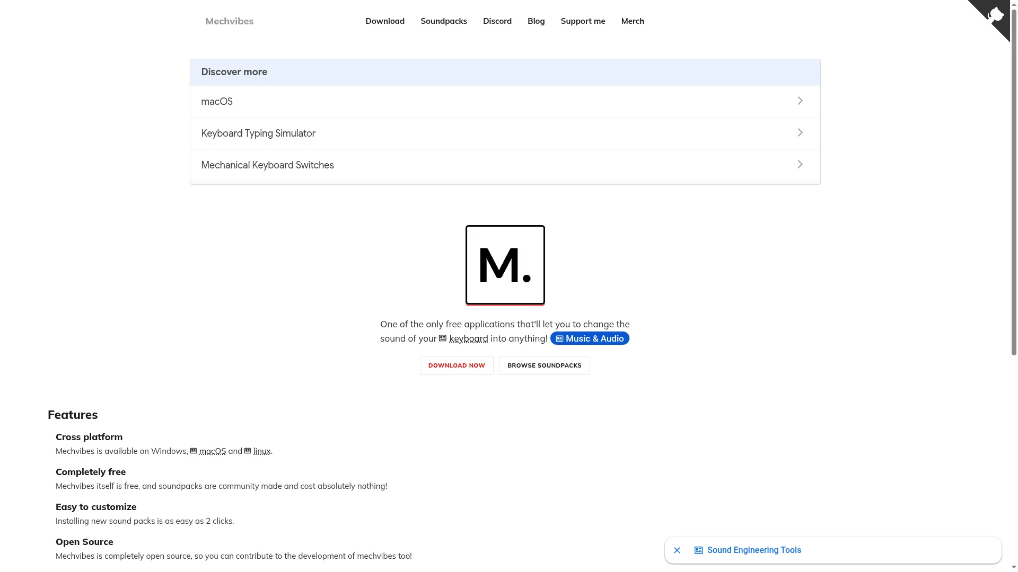Click the small icon before keyboard link
This screenshot has height=572, width=1018.
click(443, 338)
